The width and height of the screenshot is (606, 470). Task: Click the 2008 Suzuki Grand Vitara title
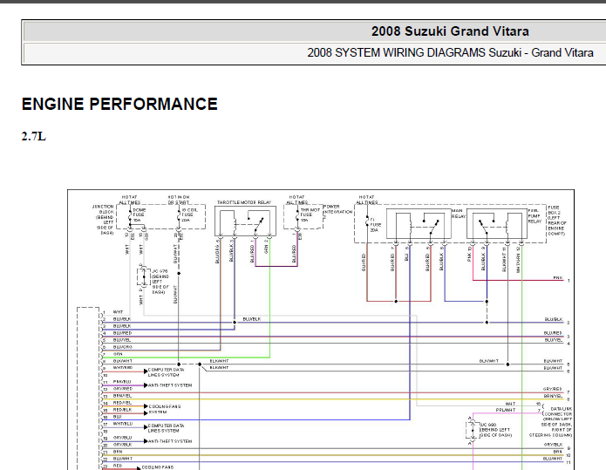(450, 31)
